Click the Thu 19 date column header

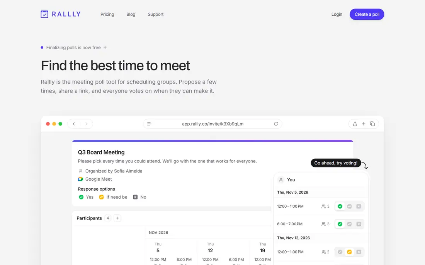262,247
